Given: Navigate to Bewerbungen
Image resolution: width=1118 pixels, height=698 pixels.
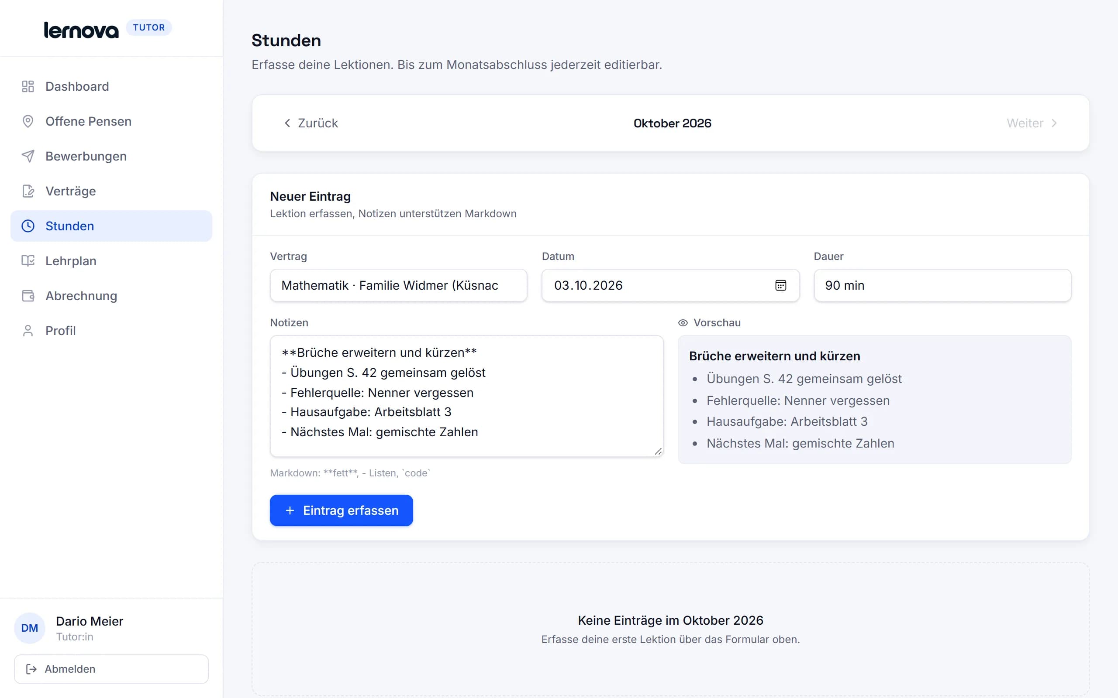Looking at the screenshot, I should 111,156.
